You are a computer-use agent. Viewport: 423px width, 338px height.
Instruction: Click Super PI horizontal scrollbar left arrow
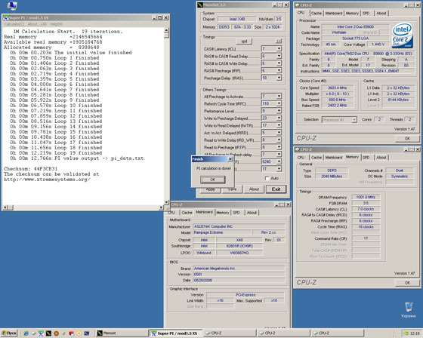pos(5,207)
